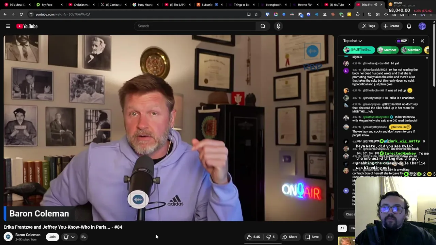Screen dimensions: 436x245
Task: Close the My Feed tab
Action: coord(61,5)
